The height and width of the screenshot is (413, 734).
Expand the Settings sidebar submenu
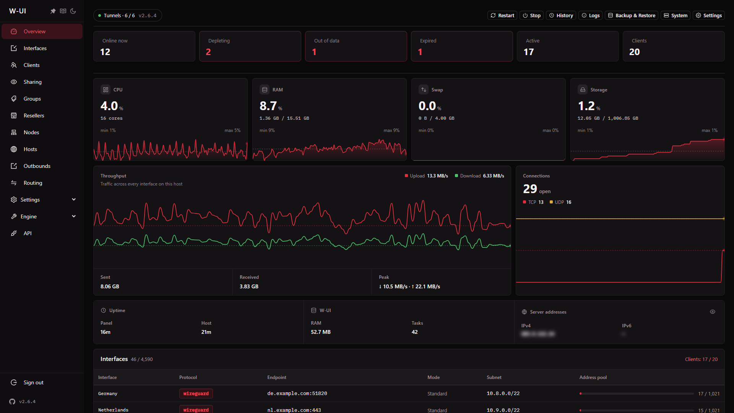click(x=42, y=200)
